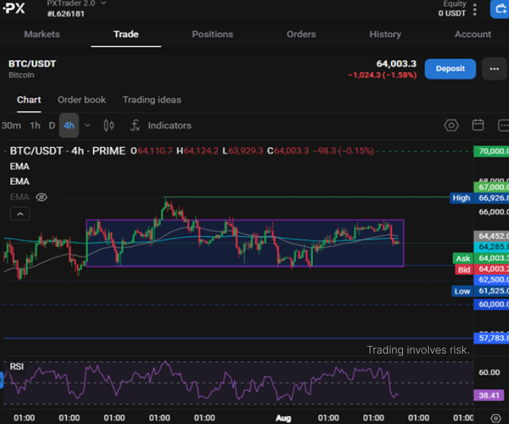This screenshot has width=509, height=424.
Task: Click the green Ask price label
Action: click(463, 258)
